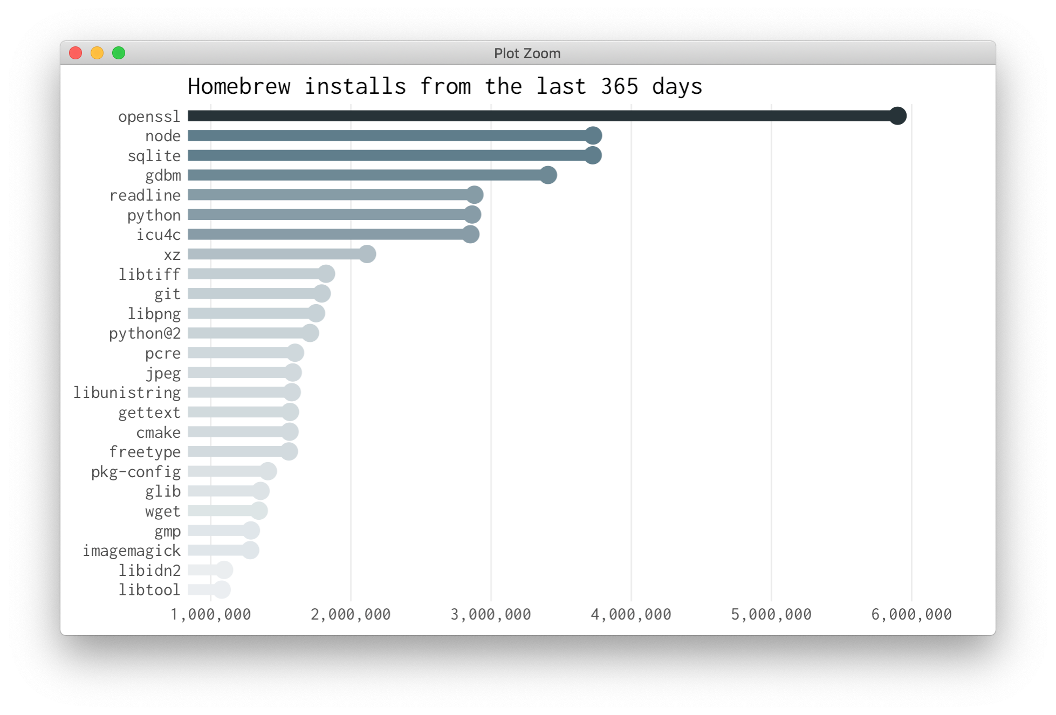The width and height of the screenshot is (1056, 715).
Task: Click the 5,000,000 axis tick label
Action: (x=771, y=615)
